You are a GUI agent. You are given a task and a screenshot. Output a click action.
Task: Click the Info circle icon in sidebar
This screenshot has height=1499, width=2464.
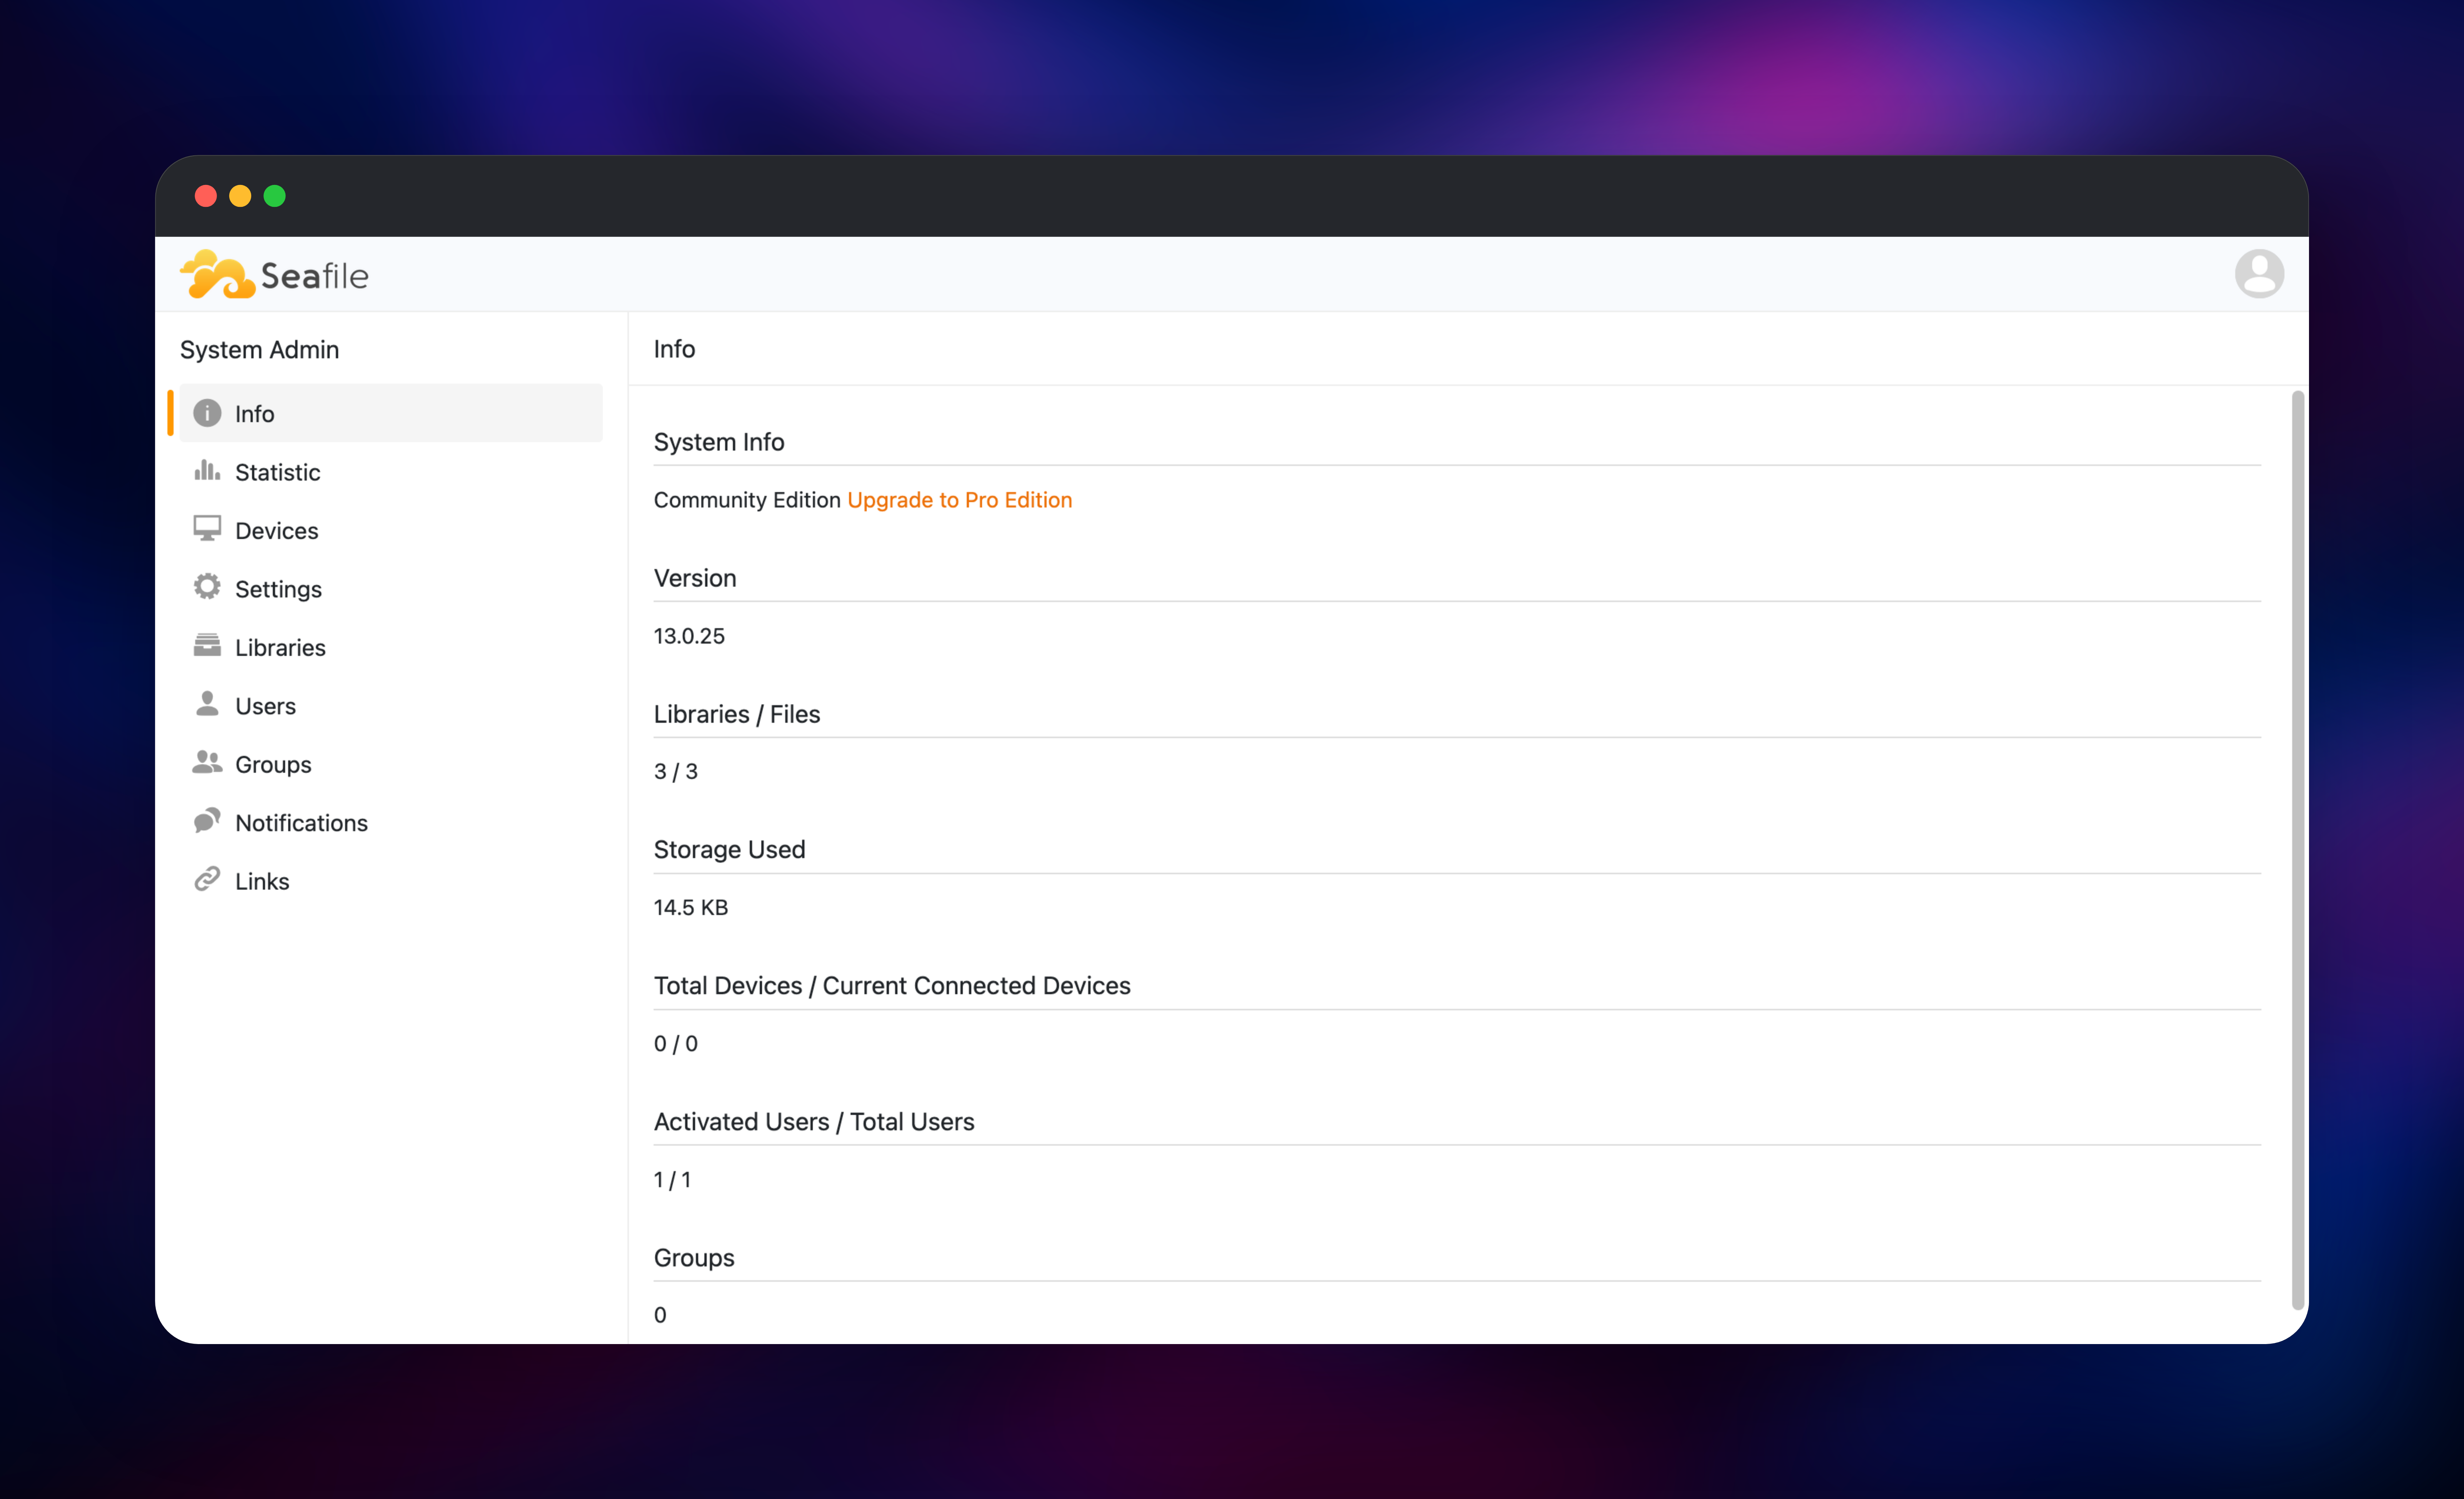pos(207,413)
